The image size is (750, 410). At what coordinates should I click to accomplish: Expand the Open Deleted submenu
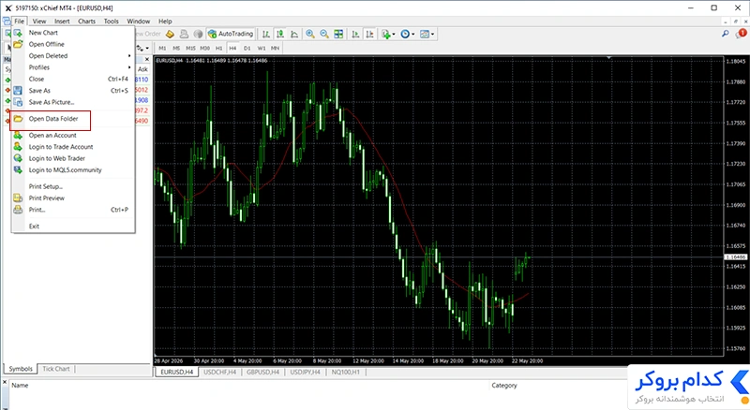pos(73,56)
